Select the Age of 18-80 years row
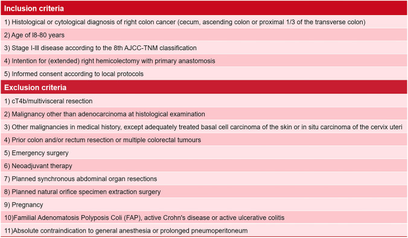Viewport: 408px width, 238px height. click(204, 35)
